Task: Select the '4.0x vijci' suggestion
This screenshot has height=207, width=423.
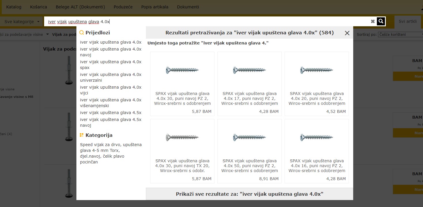Action: [x=111, y=90]
